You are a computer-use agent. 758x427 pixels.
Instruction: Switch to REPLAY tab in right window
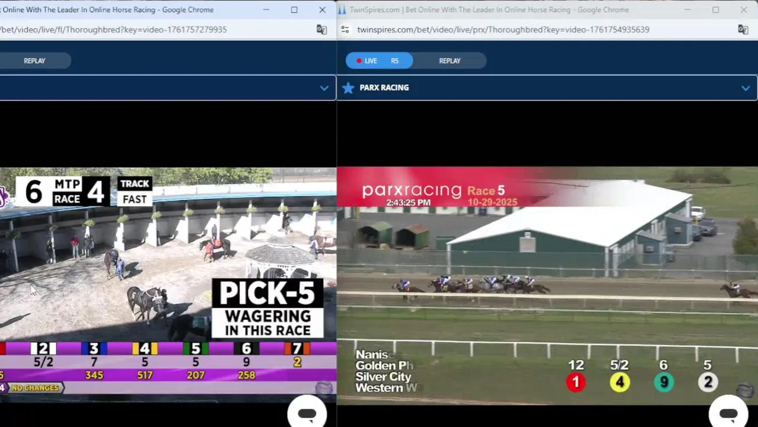pos(450,60)
